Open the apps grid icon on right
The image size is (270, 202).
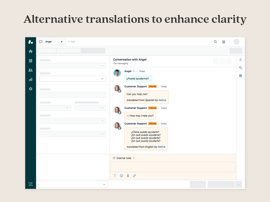pos(240,76)
